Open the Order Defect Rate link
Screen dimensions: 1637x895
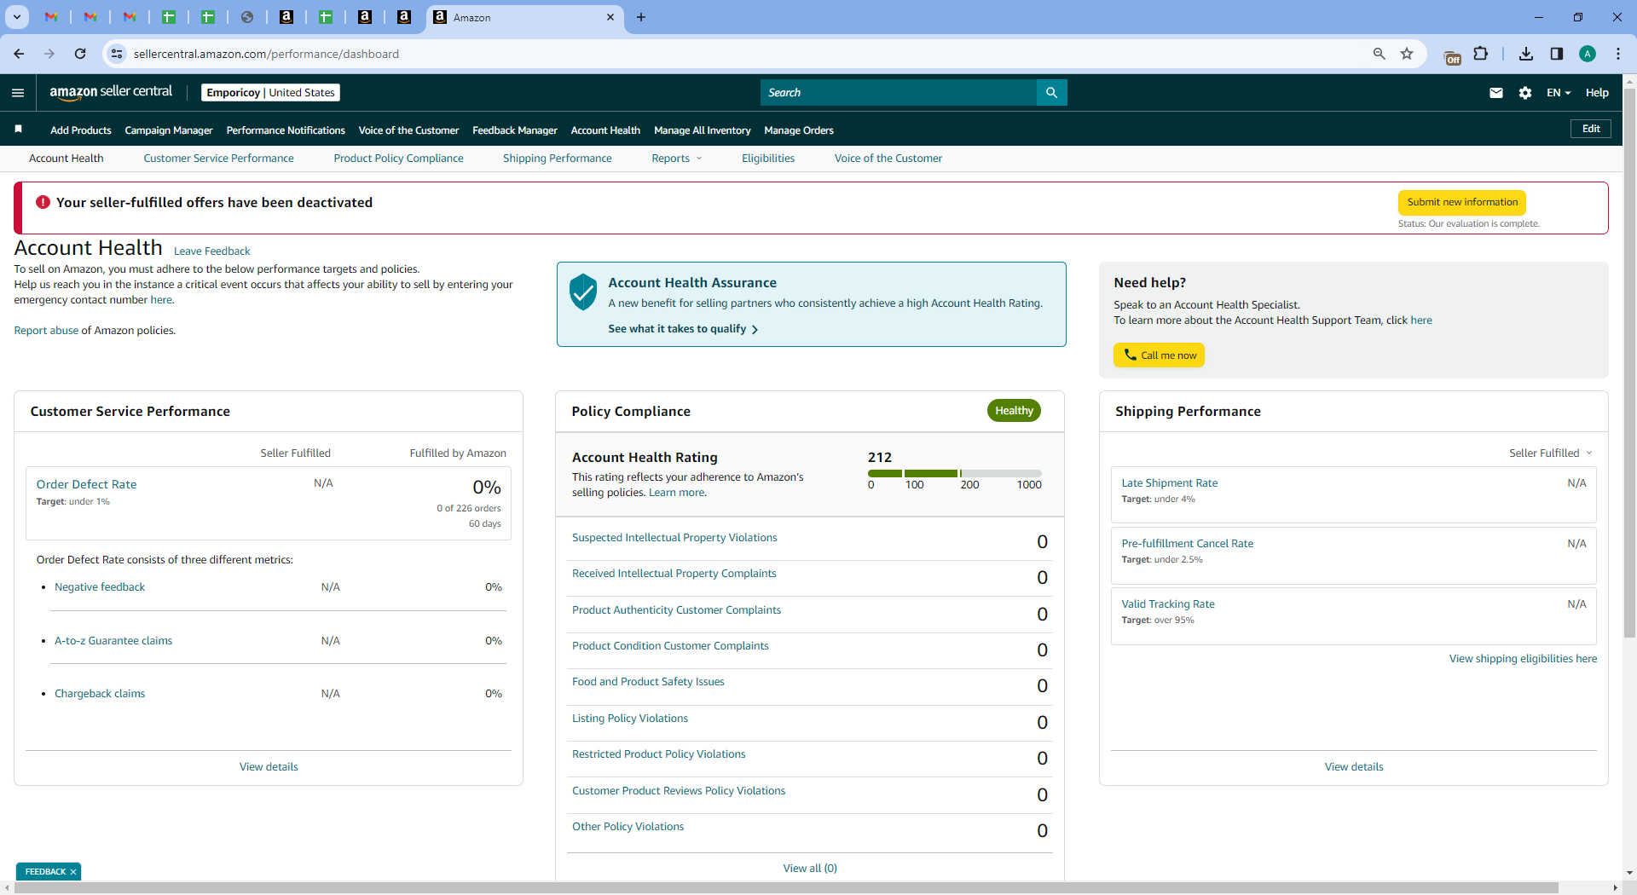pos(86,484)
